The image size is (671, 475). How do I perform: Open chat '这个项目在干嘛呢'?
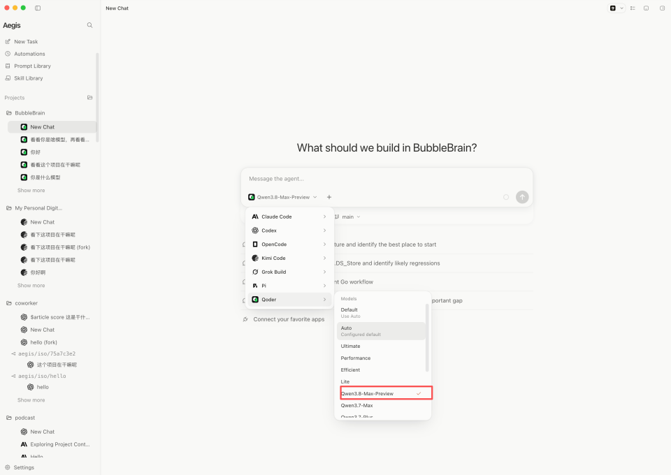click(57, 365)
